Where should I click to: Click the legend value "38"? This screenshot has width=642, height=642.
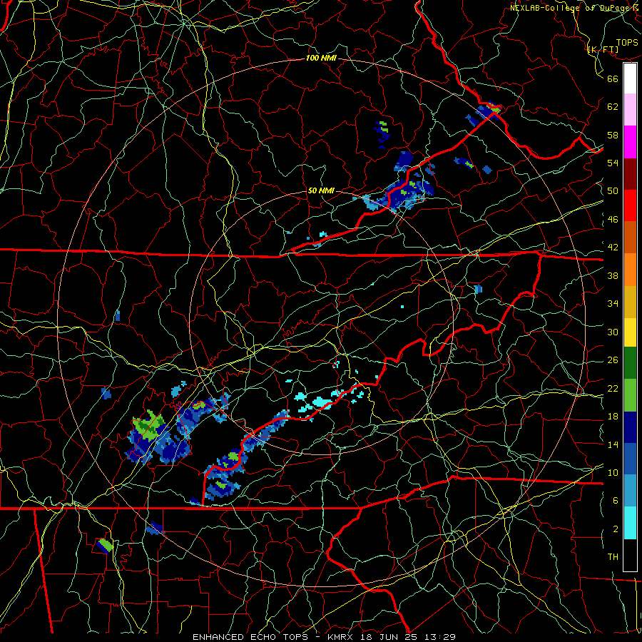[x=613, y=275]
